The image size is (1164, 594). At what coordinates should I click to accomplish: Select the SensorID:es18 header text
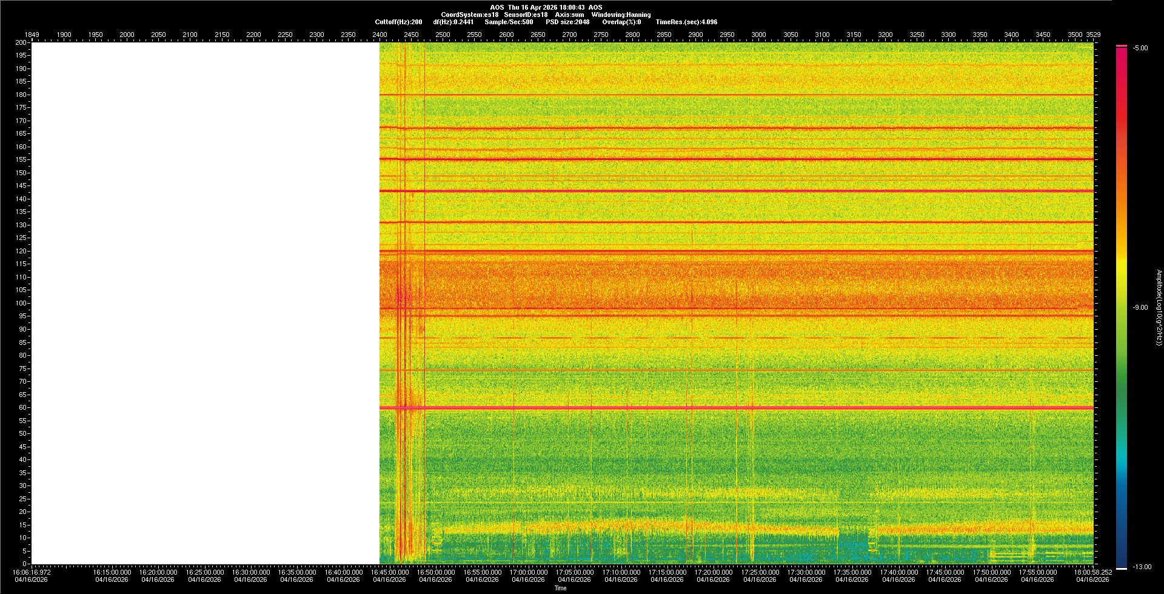pos(526,15)
